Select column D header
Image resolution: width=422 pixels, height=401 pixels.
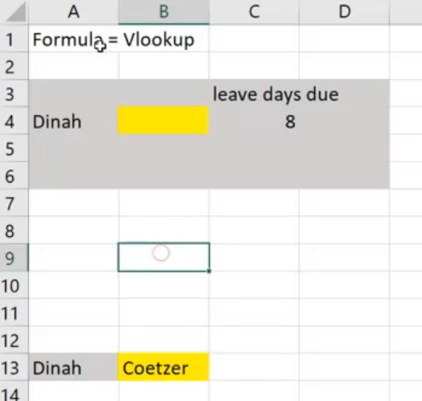click(x=344, y=12)
